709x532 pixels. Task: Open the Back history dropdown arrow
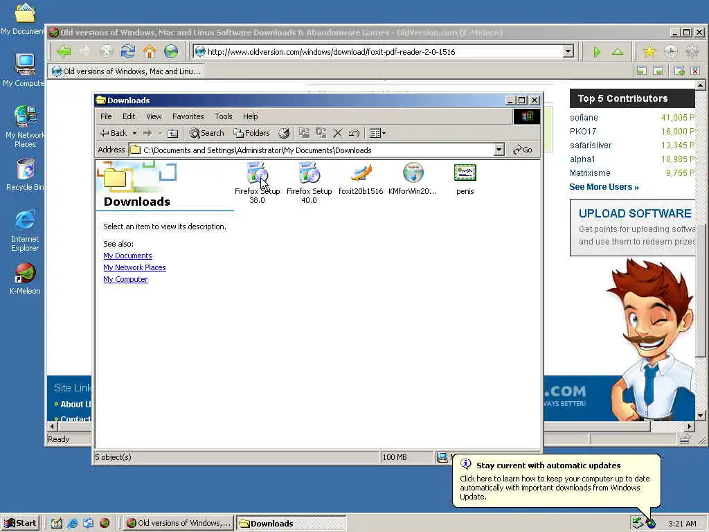[134, 133]
